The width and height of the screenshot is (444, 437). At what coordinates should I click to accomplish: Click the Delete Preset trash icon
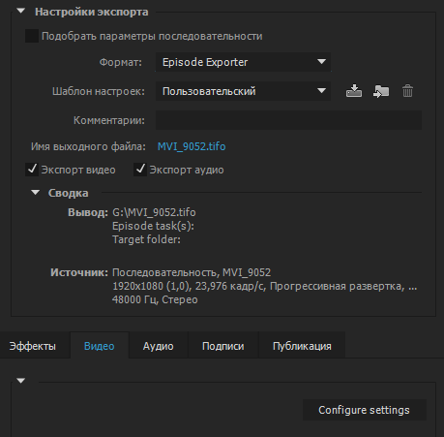(407, 91)
